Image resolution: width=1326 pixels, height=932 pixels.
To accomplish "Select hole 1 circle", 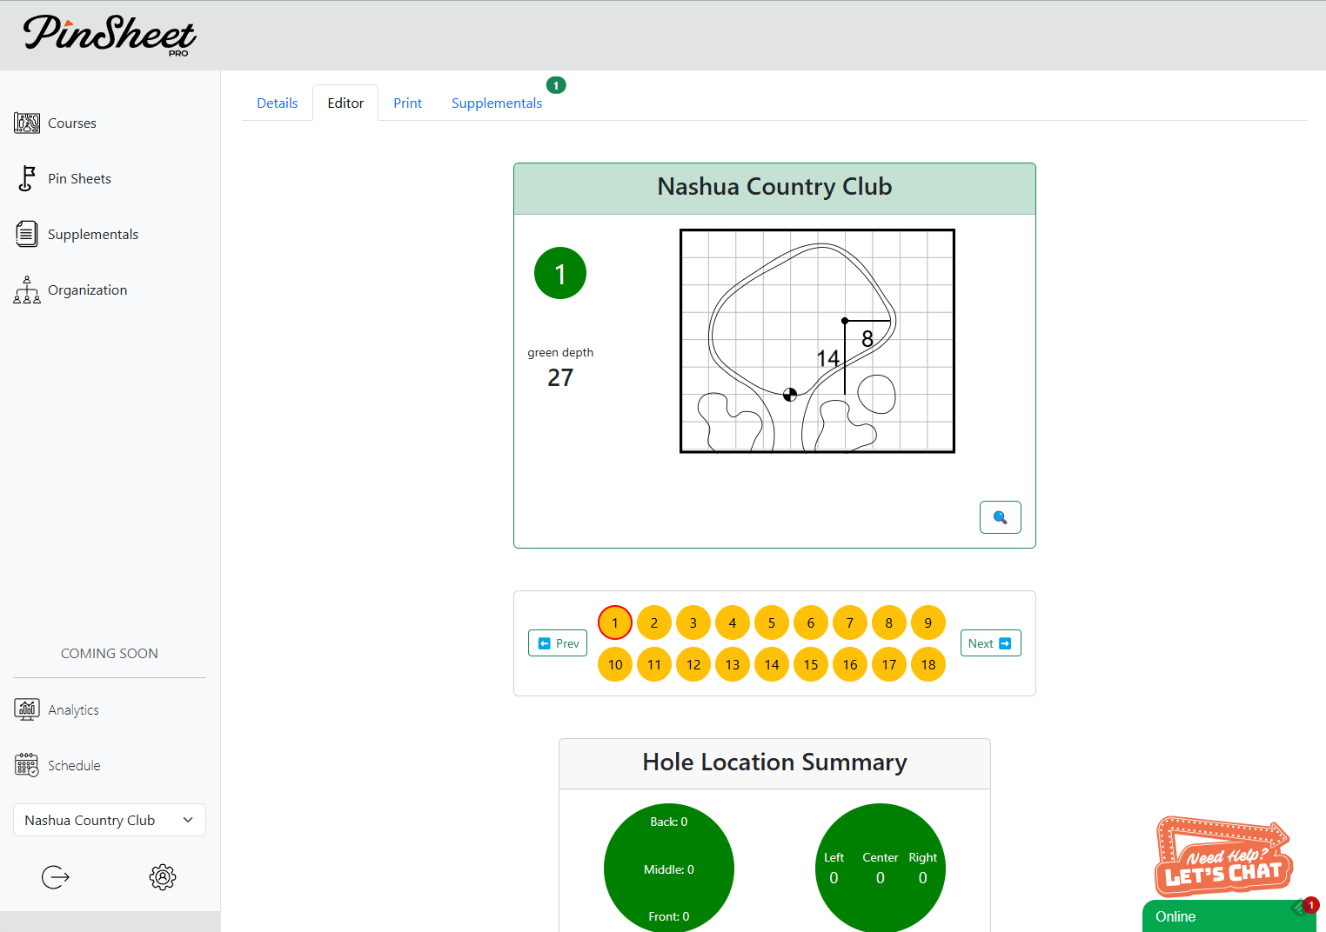I will (x=615, y=622).
